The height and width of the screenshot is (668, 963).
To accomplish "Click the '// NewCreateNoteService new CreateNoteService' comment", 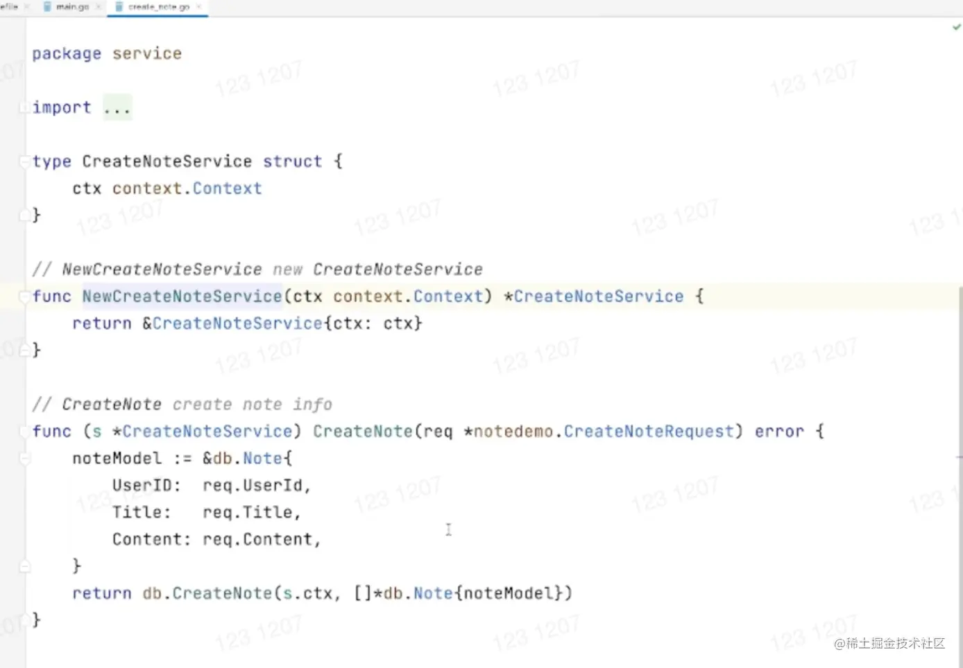I will tap(257, 270).
